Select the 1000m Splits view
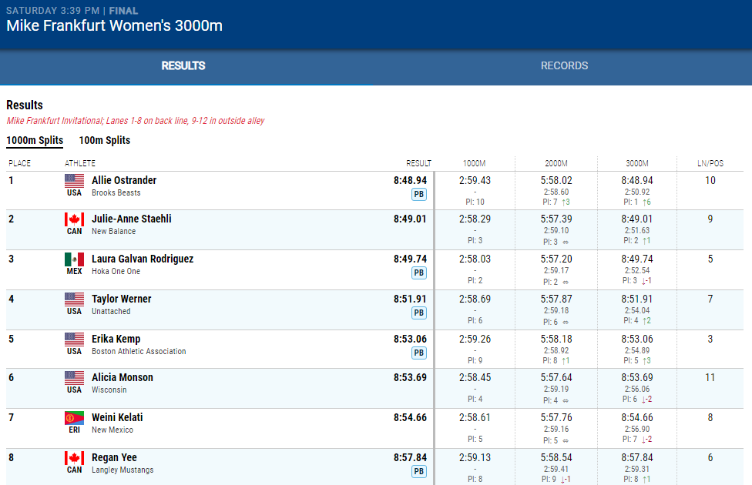Image resolution: width=752 pixels, height=485 pixels. [x=35, y=140]
